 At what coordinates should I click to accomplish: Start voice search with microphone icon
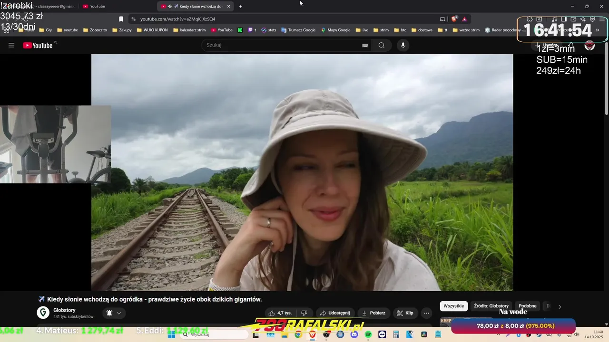[x=403, y=45]
